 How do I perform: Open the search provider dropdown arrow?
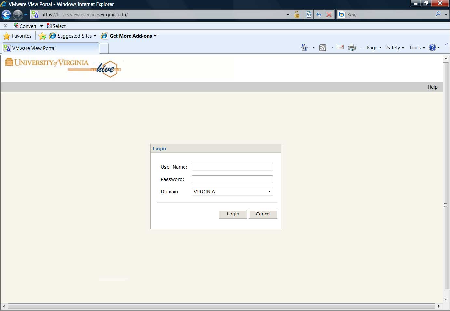(x=446, y=15)
